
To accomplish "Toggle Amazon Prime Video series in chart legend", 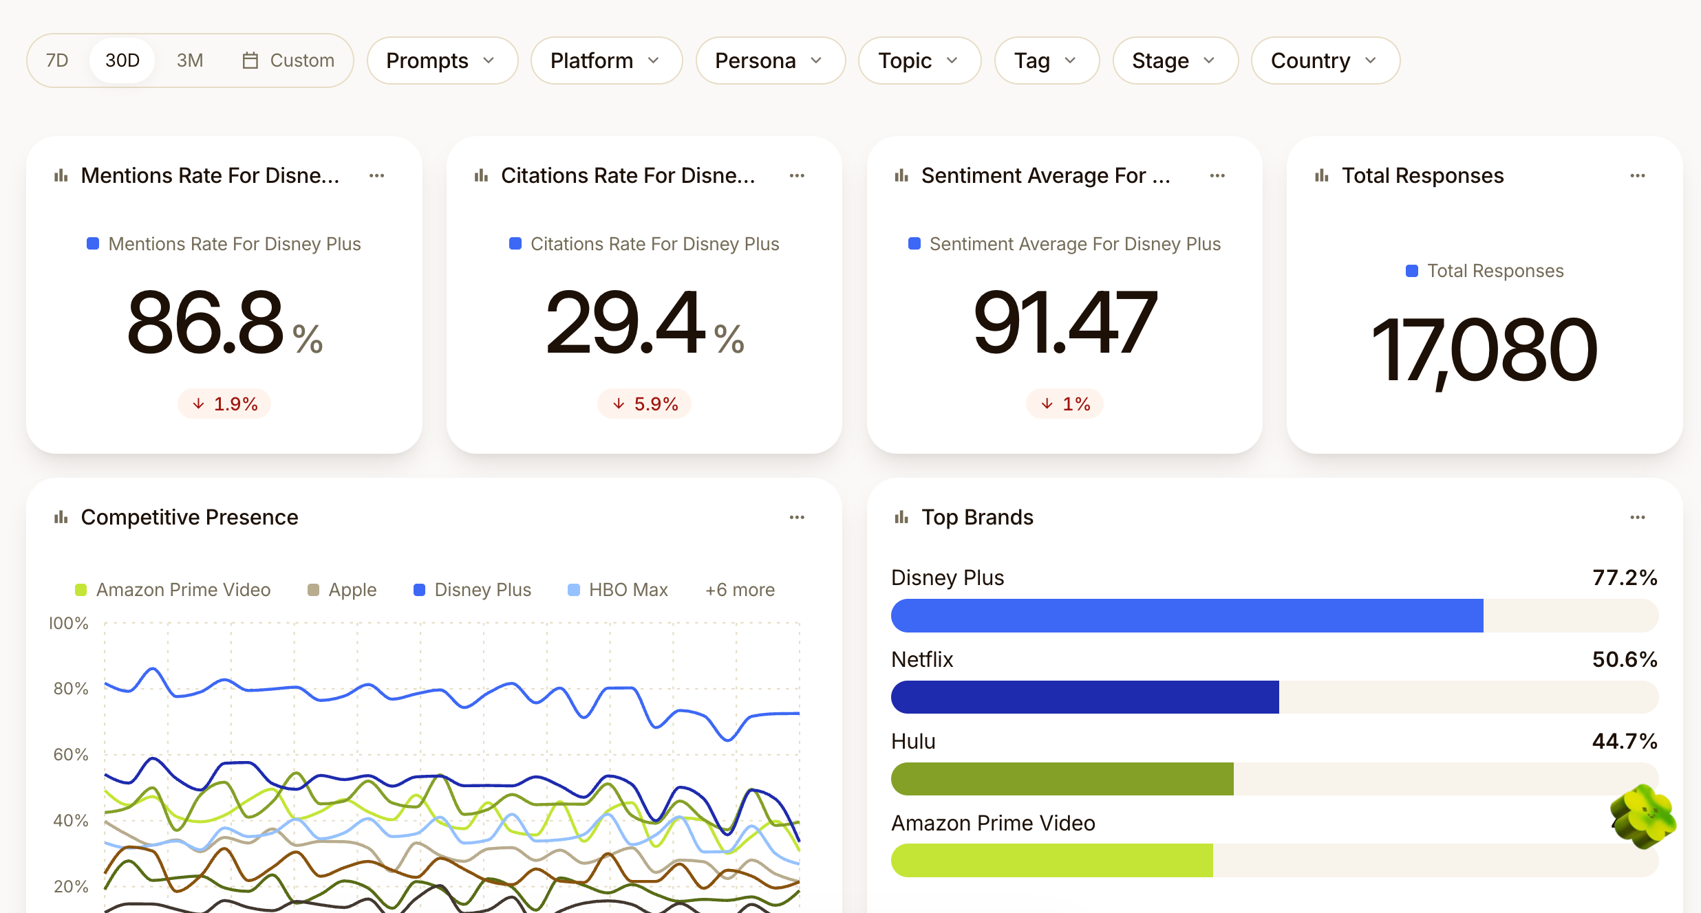I will point(173,590).
